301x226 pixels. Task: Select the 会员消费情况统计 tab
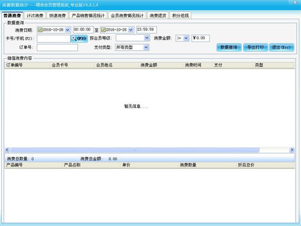coord(127,16)
